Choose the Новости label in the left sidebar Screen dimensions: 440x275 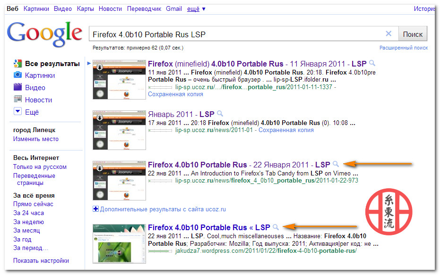(38, 100)
